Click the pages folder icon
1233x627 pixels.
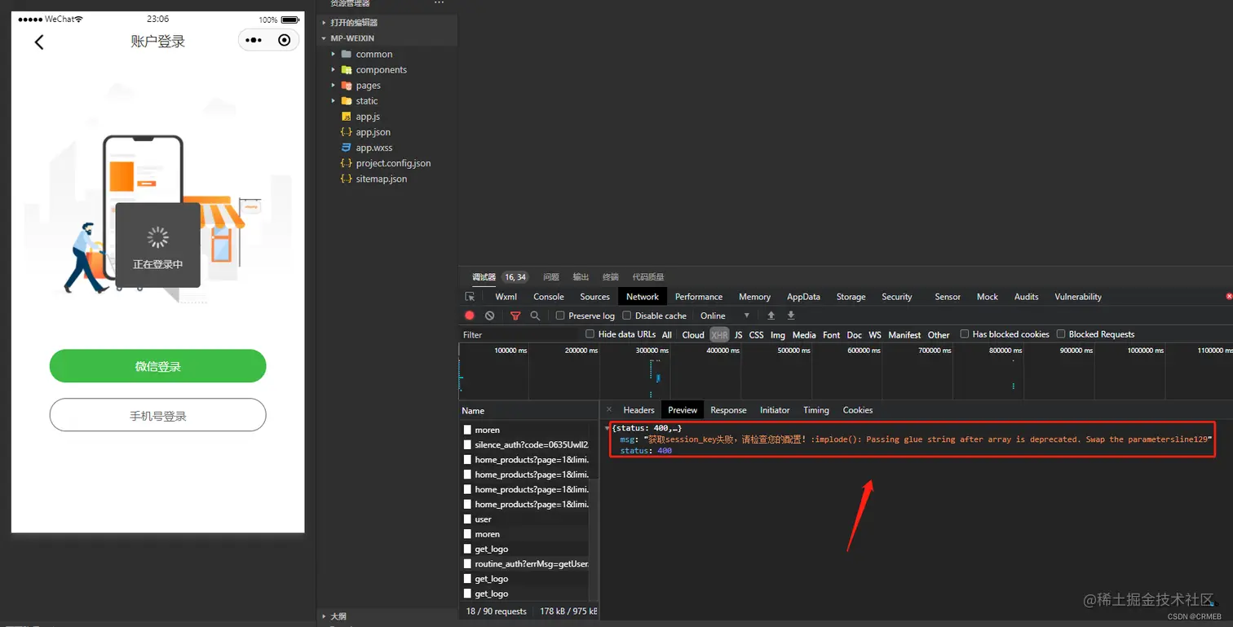click(x=347, y=85)
